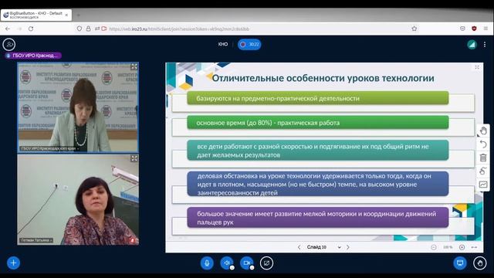Close the BigBlueButton browser tab
This screenshot has height=278, width=494.
point(66,15)
